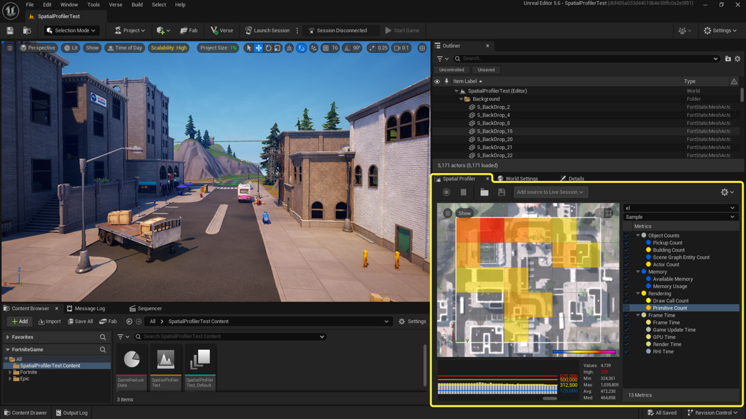The height and width of the screenshot is (419, 746).
Task: Toggle the Building Count metric checkbox
Action: pyautogui.click(x=627, y=250)
